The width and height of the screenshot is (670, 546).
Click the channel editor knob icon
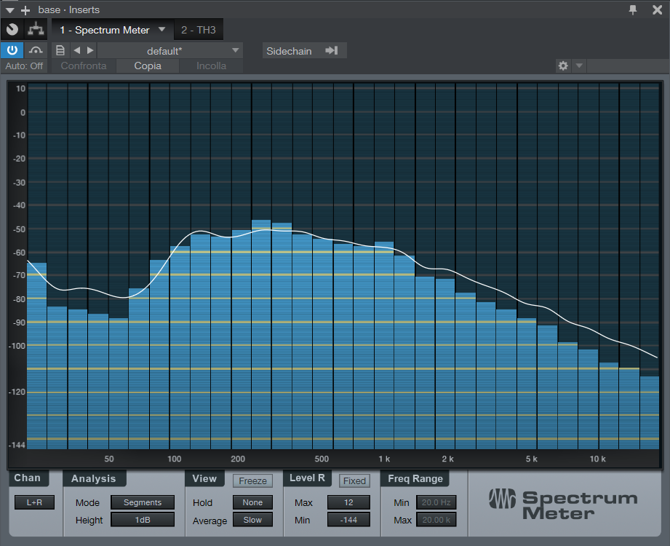(x=12, y=30)
